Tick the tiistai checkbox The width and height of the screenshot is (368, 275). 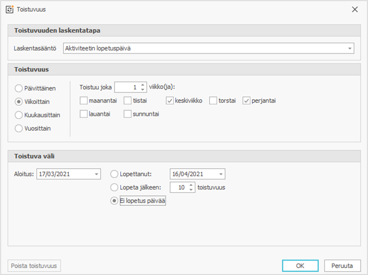click(128, 100)
